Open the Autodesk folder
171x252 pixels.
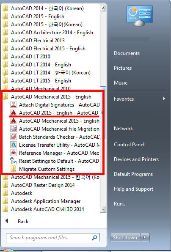[x=22, y=193]
